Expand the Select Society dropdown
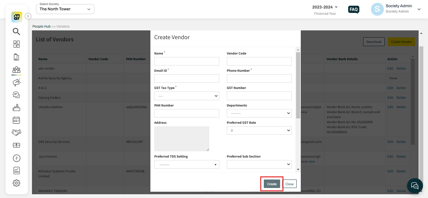 [x=65, y=9]
